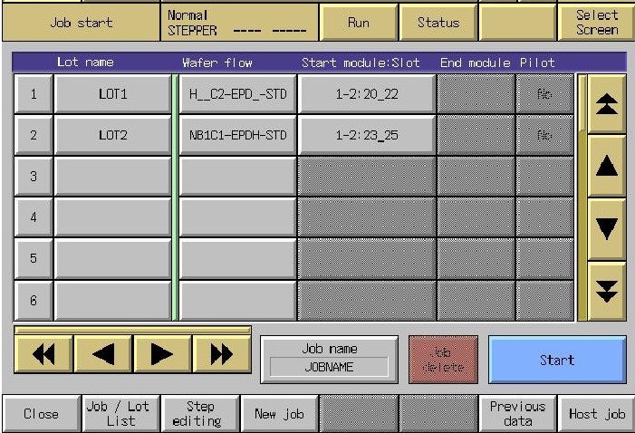
Task: Click the scroll-to-top double up arrow
Action: tap(606, 106)
